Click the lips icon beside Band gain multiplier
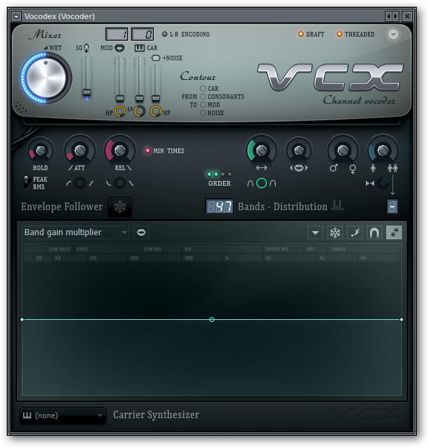Viewport: 429px width, 448px height. pos(141,232)
